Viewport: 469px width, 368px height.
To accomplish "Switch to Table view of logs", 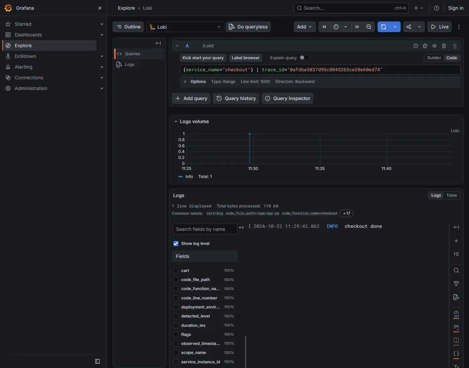I will (x=452, y=195).
